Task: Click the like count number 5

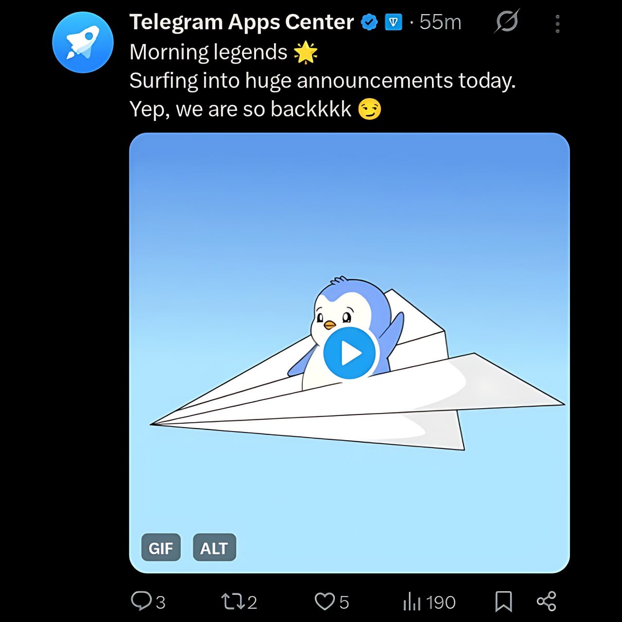Action: [344, 603]
